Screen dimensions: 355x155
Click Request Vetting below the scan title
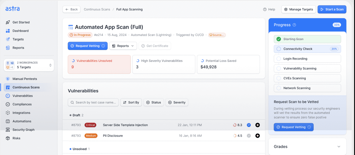click(x=88, y=46)
